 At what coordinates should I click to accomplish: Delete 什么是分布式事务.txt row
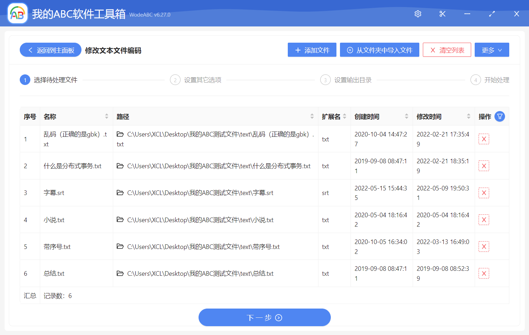(484, 166)
